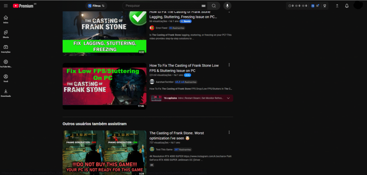Open Você in the sidebar
Image resolution: width=367 pixels, height=175 pixels.
click(6, 78)
